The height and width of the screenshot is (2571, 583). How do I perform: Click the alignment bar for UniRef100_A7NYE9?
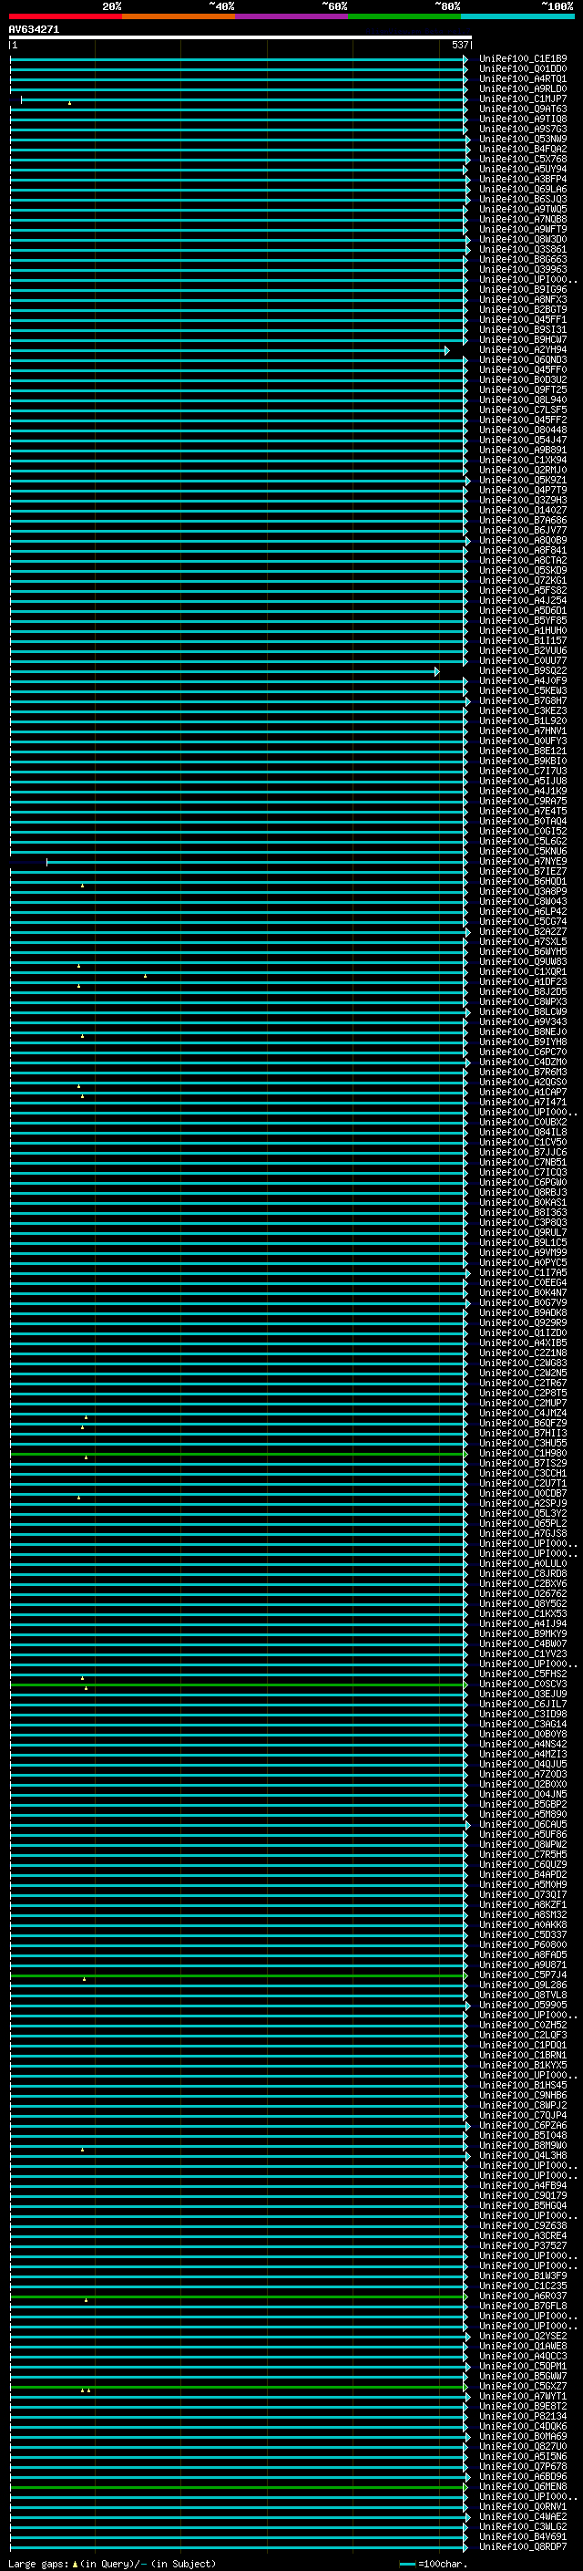[256, 861]
